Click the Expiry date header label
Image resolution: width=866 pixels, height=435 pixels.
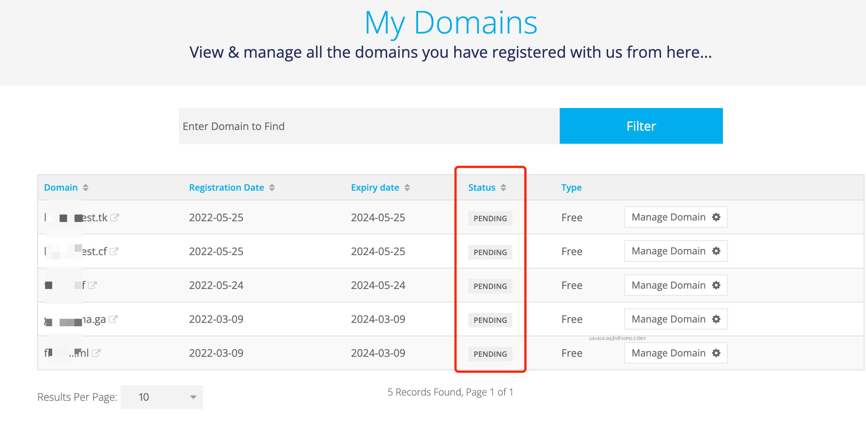tap(375, 188)
